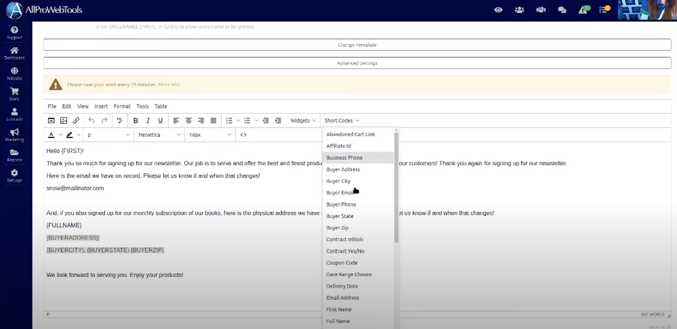Open the File menu

[52, 106]
